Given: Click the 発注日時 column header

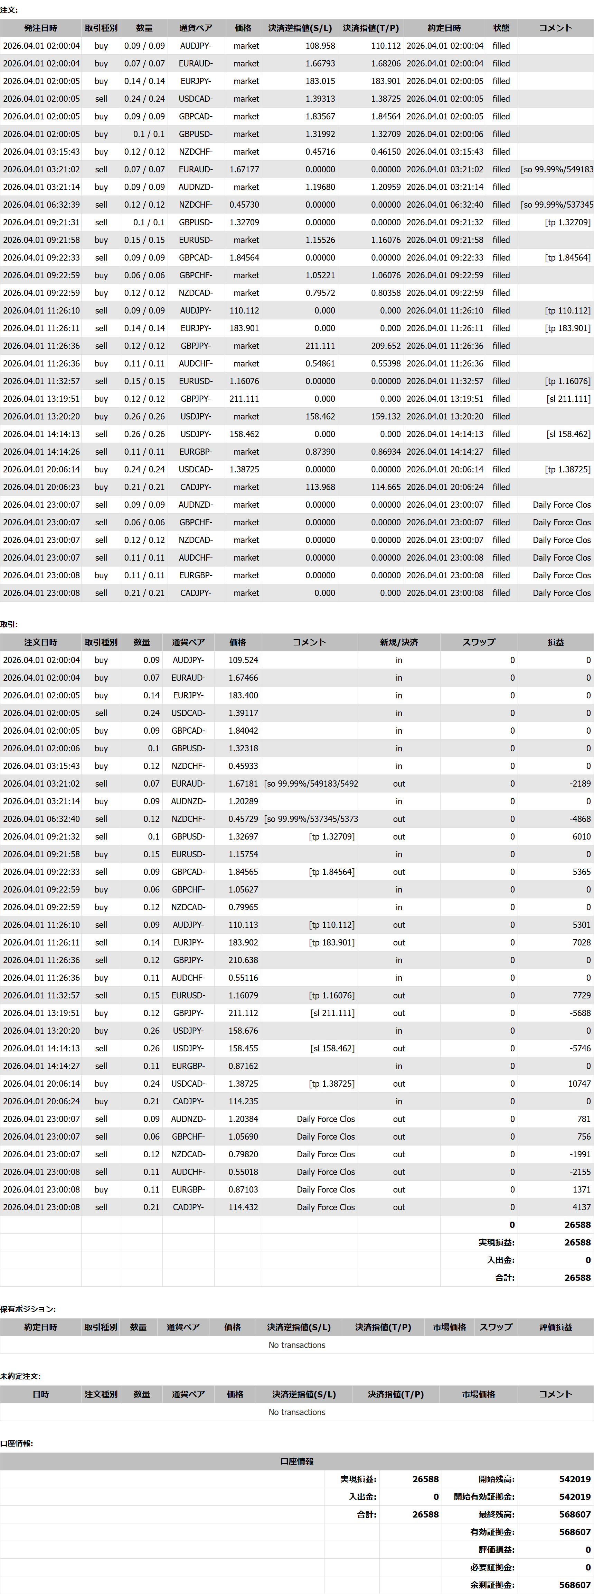Looking at the screenshot, I should (41, 28).
